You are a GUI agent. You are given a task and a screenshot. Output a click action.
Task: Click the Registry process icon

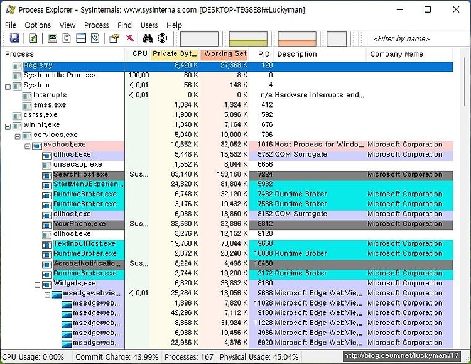coord(17,66)
